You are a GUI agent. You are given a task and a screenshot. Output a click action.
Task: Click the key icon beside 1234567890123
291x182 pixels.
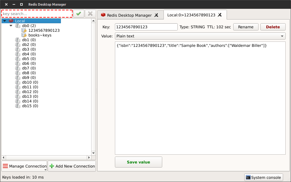coord(24,30)
